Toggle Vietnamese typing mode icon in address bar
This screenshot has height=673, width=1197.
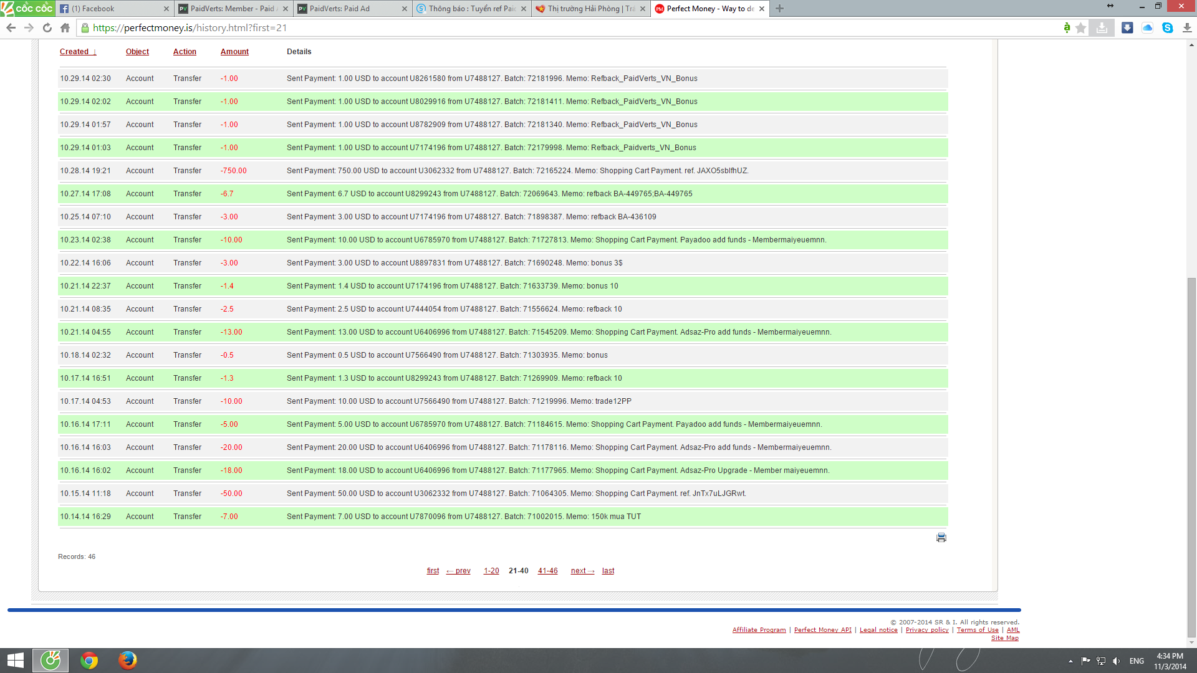(x=1067, y=28)
